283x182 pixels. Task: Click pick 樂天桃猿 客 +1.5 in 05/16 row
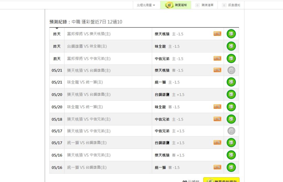pyautogui.click(x=170, y=155)
